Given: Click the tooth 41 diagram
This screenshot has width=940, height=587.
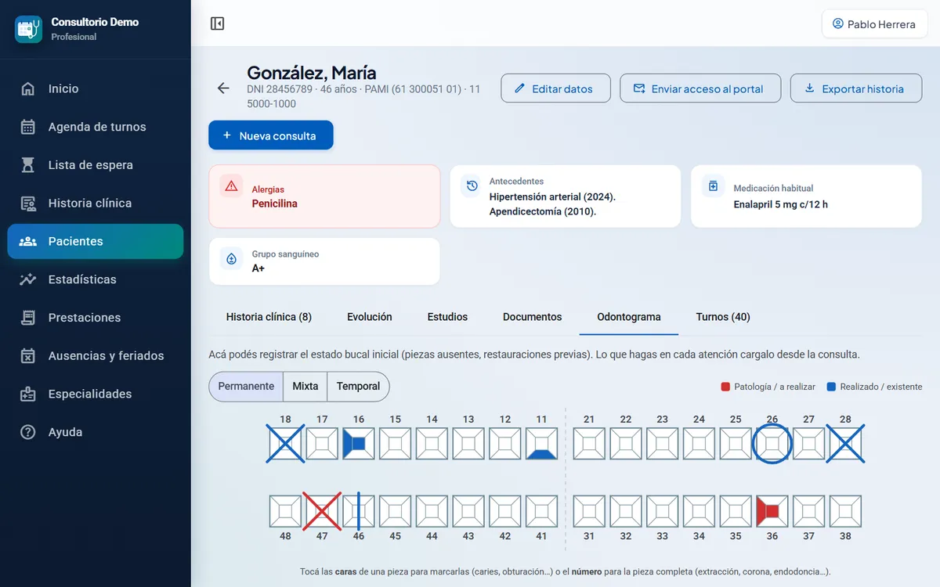Looking at the screenshot, I should [541, 511].
